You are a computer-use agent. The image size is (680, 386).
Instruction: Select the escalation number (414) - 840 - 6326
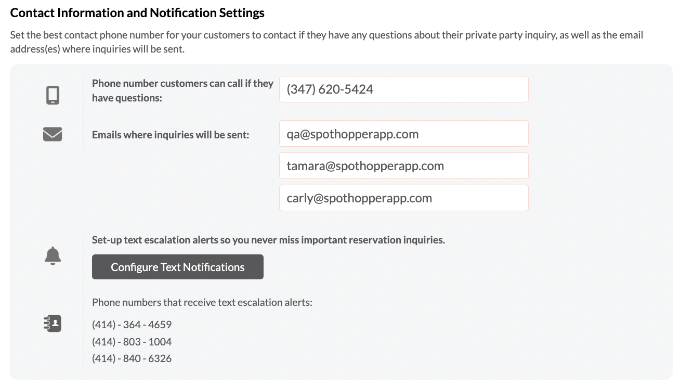[132, 358]
